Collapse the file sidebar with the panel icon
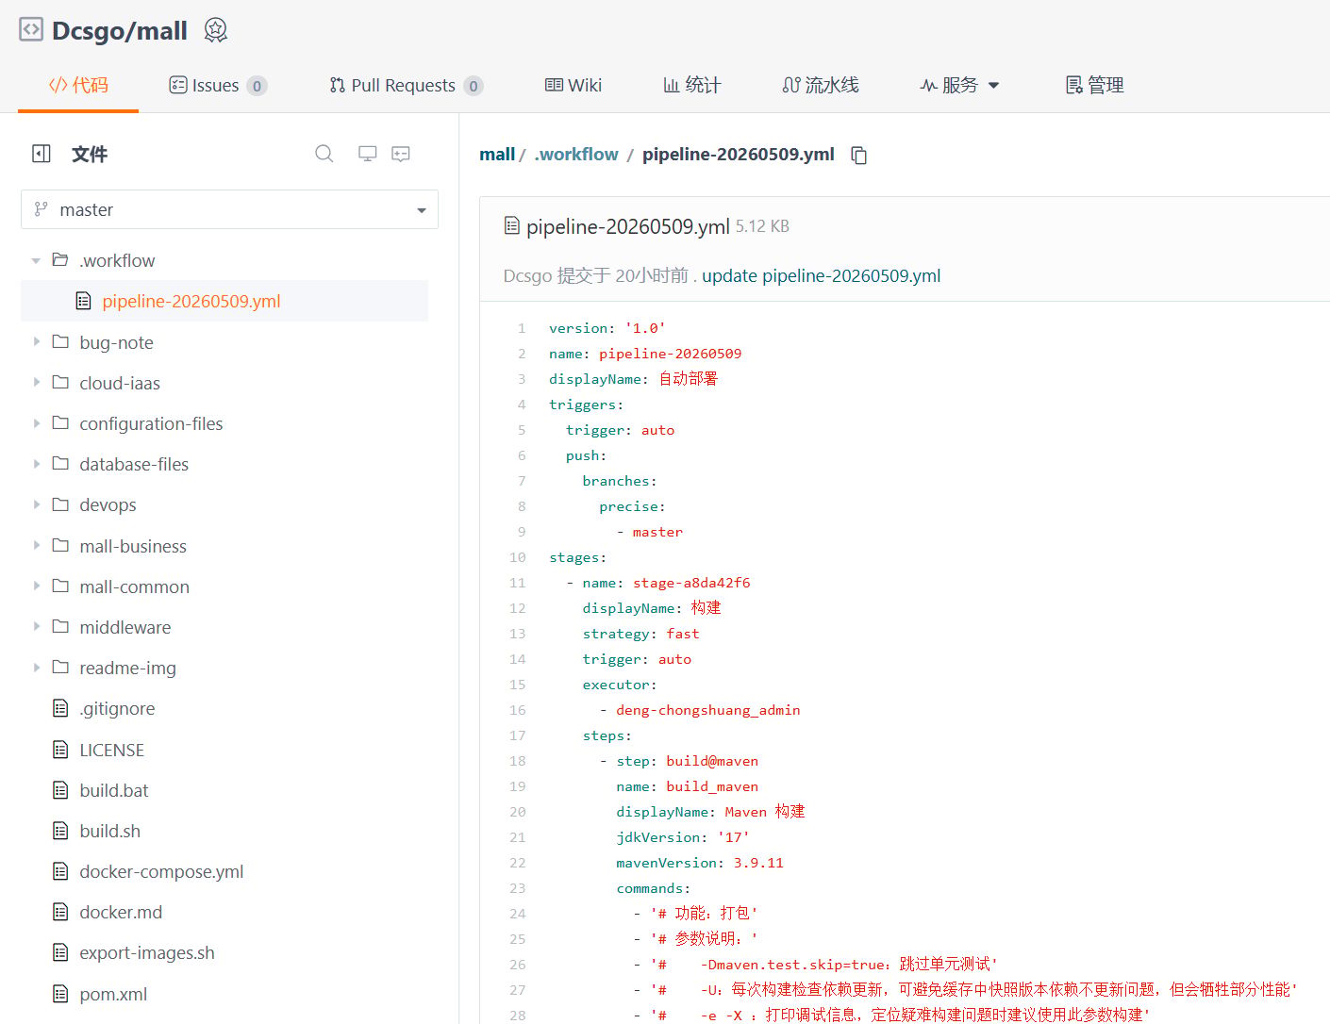This screenshot has height=1024, width=1330. click(42, 154)
